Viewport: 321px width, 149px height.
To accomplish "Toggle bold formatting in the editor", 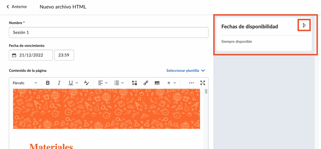I will [x=48, y=83].
